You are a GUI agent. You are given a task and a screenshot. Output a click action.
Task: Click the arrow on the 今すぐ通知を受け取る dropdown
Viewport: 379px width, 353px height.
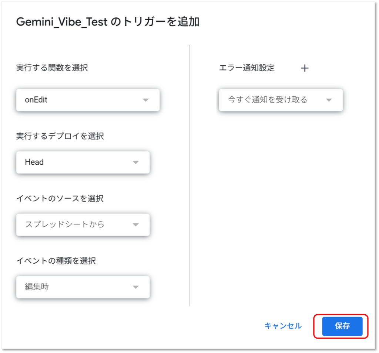328,100
